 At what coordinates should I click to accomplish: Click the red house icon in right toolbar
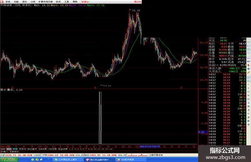[x=248, y=65]
